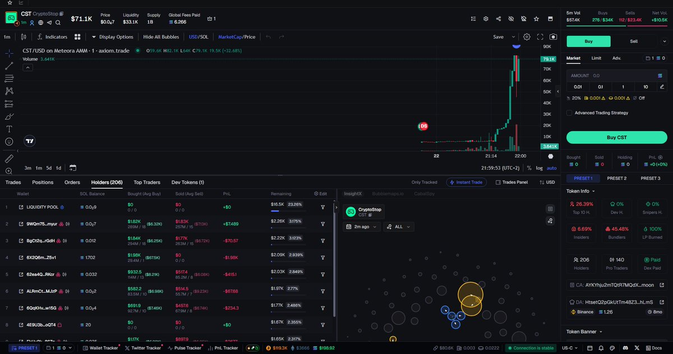
Task: Open the emoji icons tool
Action: 10,141
